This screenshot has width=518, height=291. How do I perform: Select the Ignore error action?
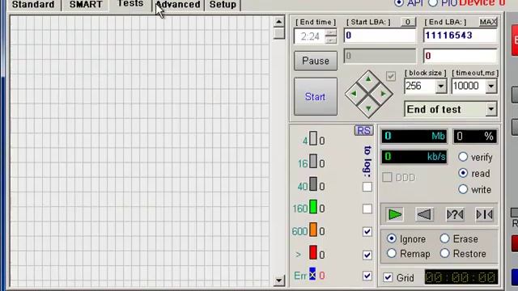coord(392,238)
